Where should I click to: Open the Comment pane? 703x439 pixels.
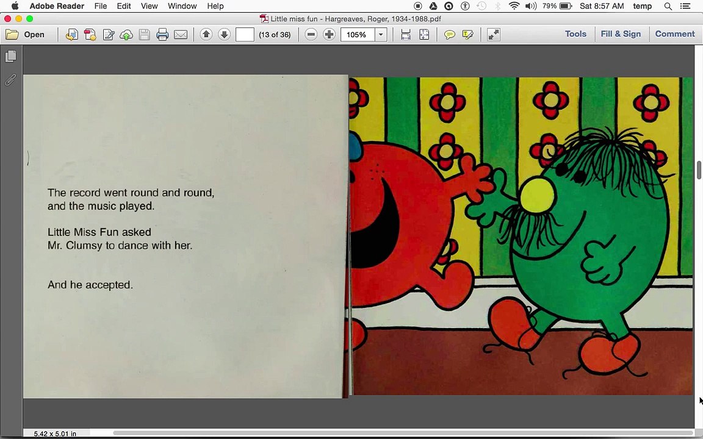[675, 34]
